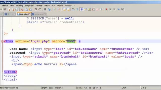Open the Function List icon
Viewport: 161px width, 90px height.
(93, 9)
